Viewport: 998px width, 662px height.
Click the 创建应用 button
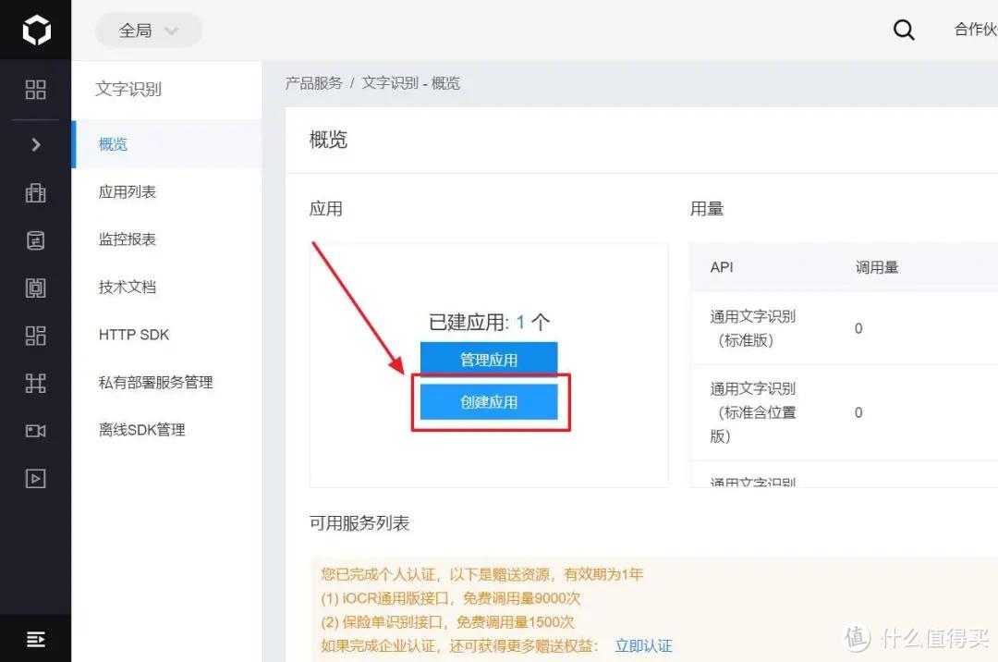click(x=489, y=401)
